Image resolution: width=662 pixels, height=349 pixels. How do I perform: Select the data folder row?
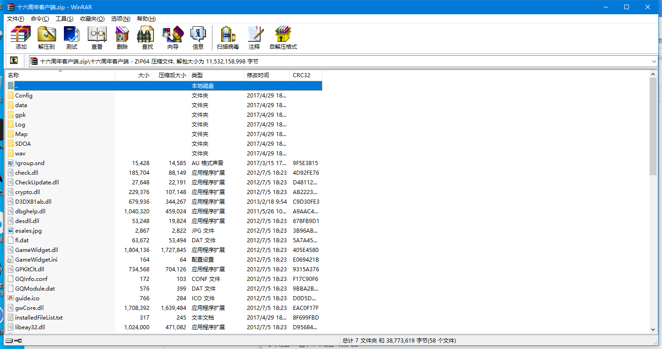pos(164,105)
